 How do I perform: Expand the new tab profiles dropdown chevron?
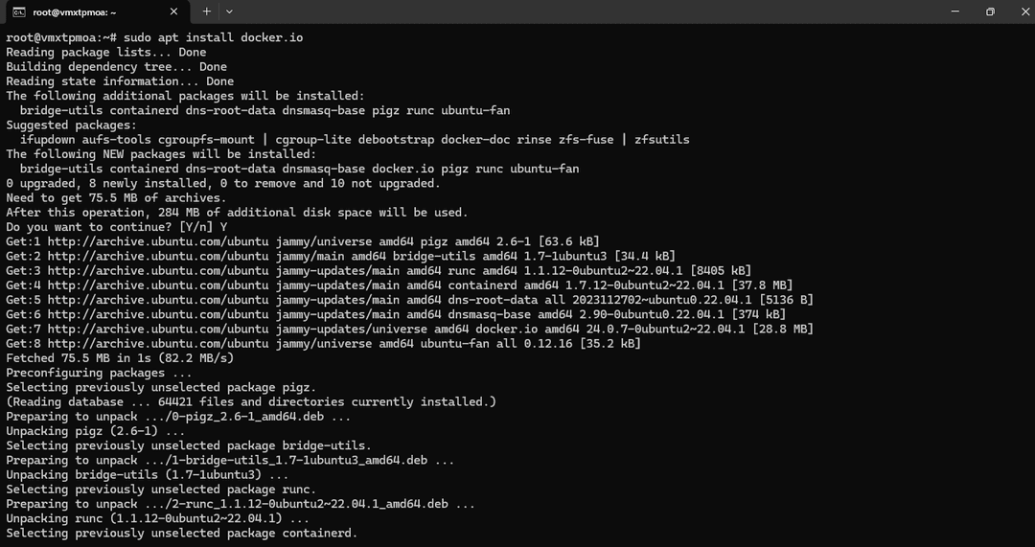pos(229,11)
